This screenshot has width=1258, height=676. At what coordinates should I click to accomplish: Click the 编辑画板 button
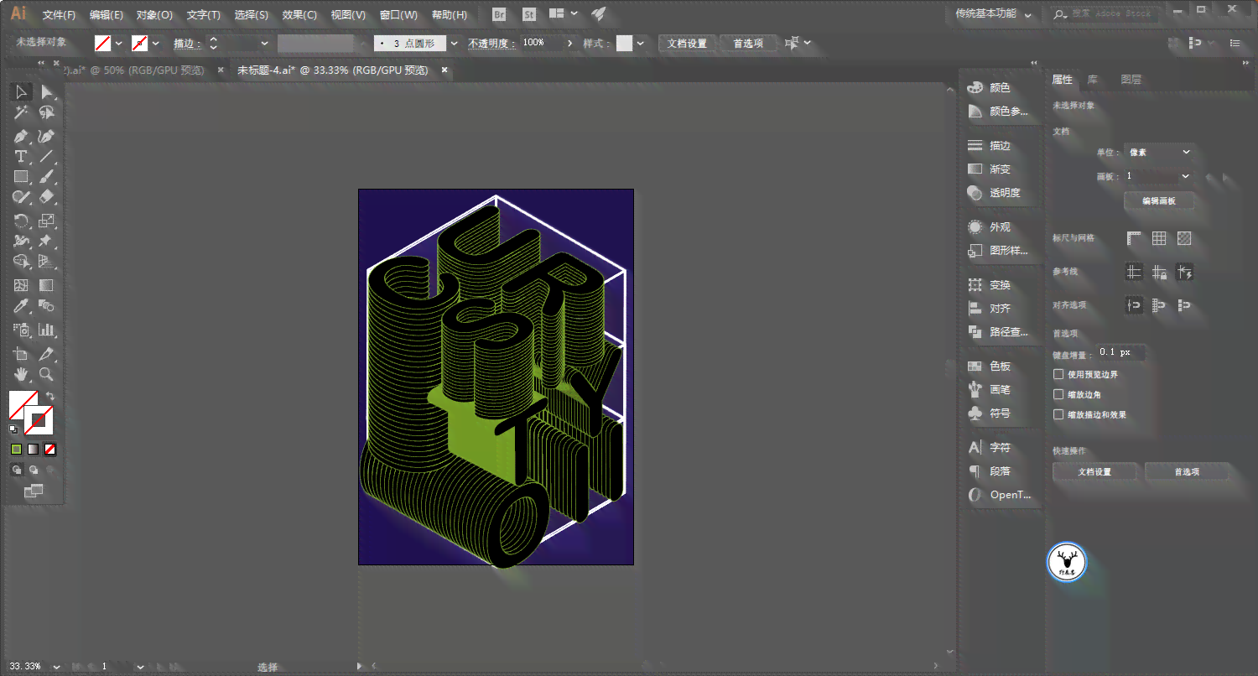pyautogui.click(x=1159, y=201)
